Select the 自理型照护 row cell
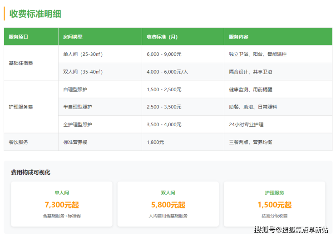The width and height of the screenshot is (336, 237). 78,89
